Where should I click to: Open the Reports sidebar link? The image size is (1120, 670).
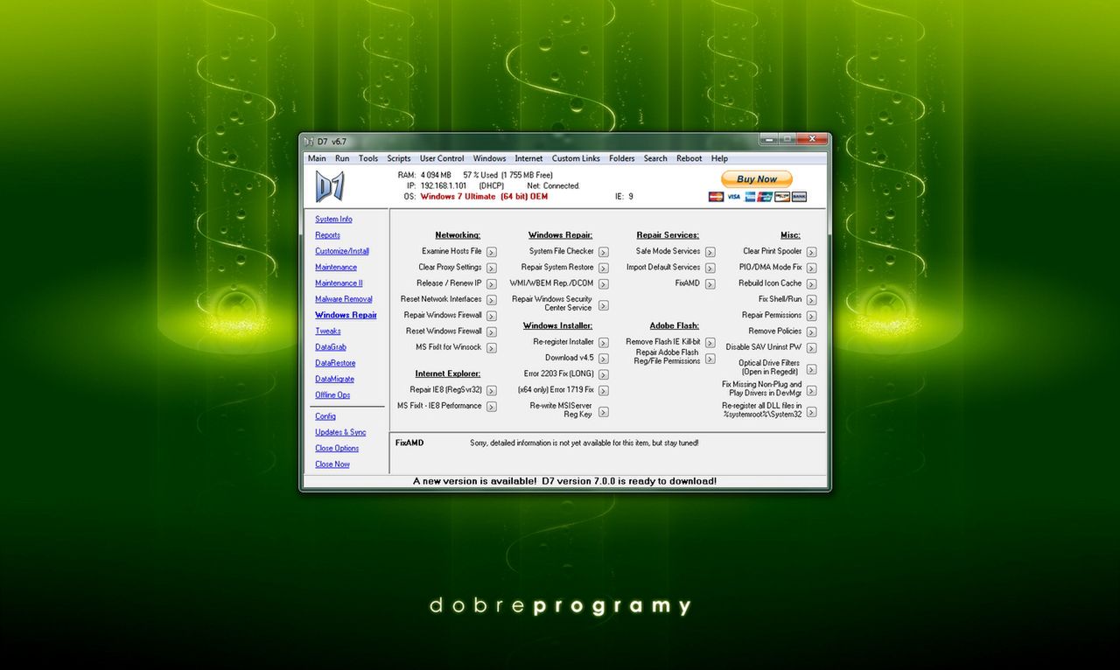[x=327, y=235]
